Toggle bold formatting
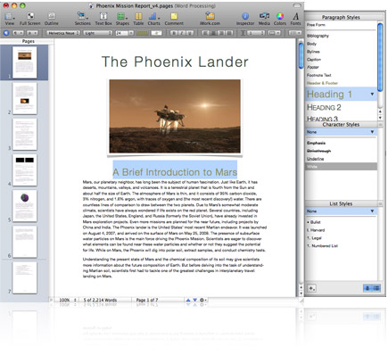388x355 pixels. click(x=173, y=33)
